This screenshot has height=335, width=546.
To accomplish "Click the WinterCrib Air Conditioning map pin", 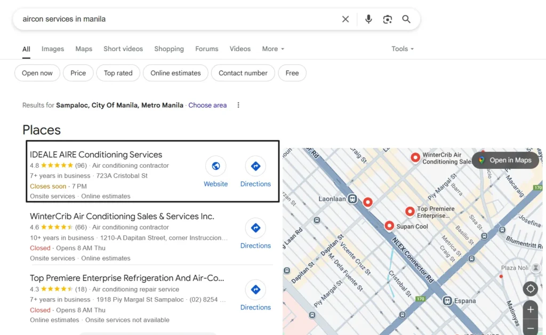I will pyautogui.click(x=415, y=158).
